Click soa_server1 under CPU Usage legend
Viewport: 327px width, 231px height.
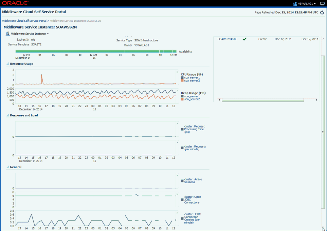click(192, 78)
